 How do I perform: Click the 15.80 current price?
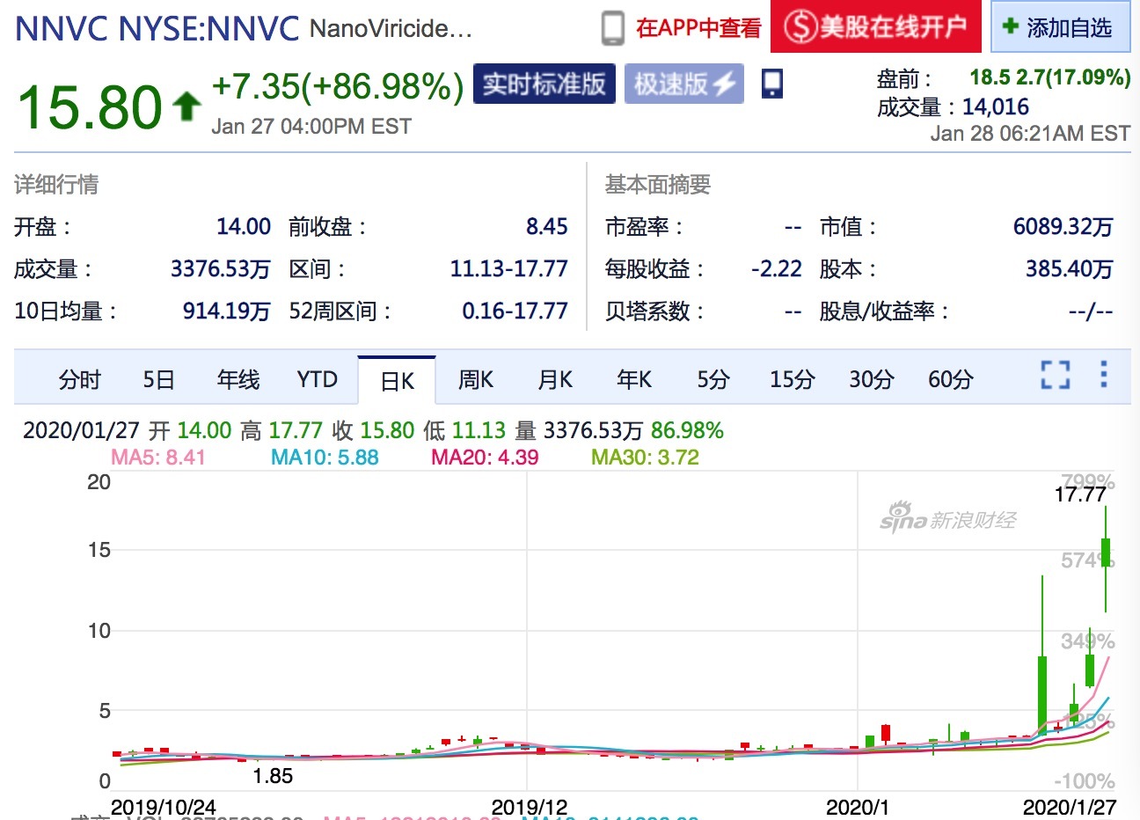click(90, 107)
